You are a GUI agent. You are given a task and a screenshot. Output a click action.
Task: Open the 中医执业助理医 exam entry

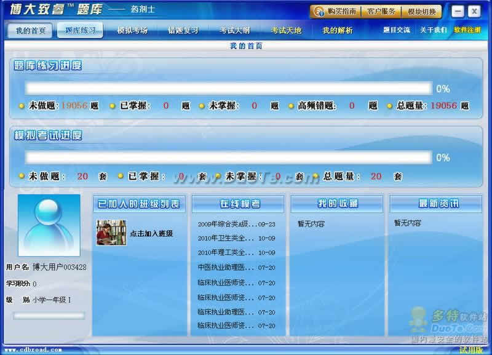pos(236,268)
